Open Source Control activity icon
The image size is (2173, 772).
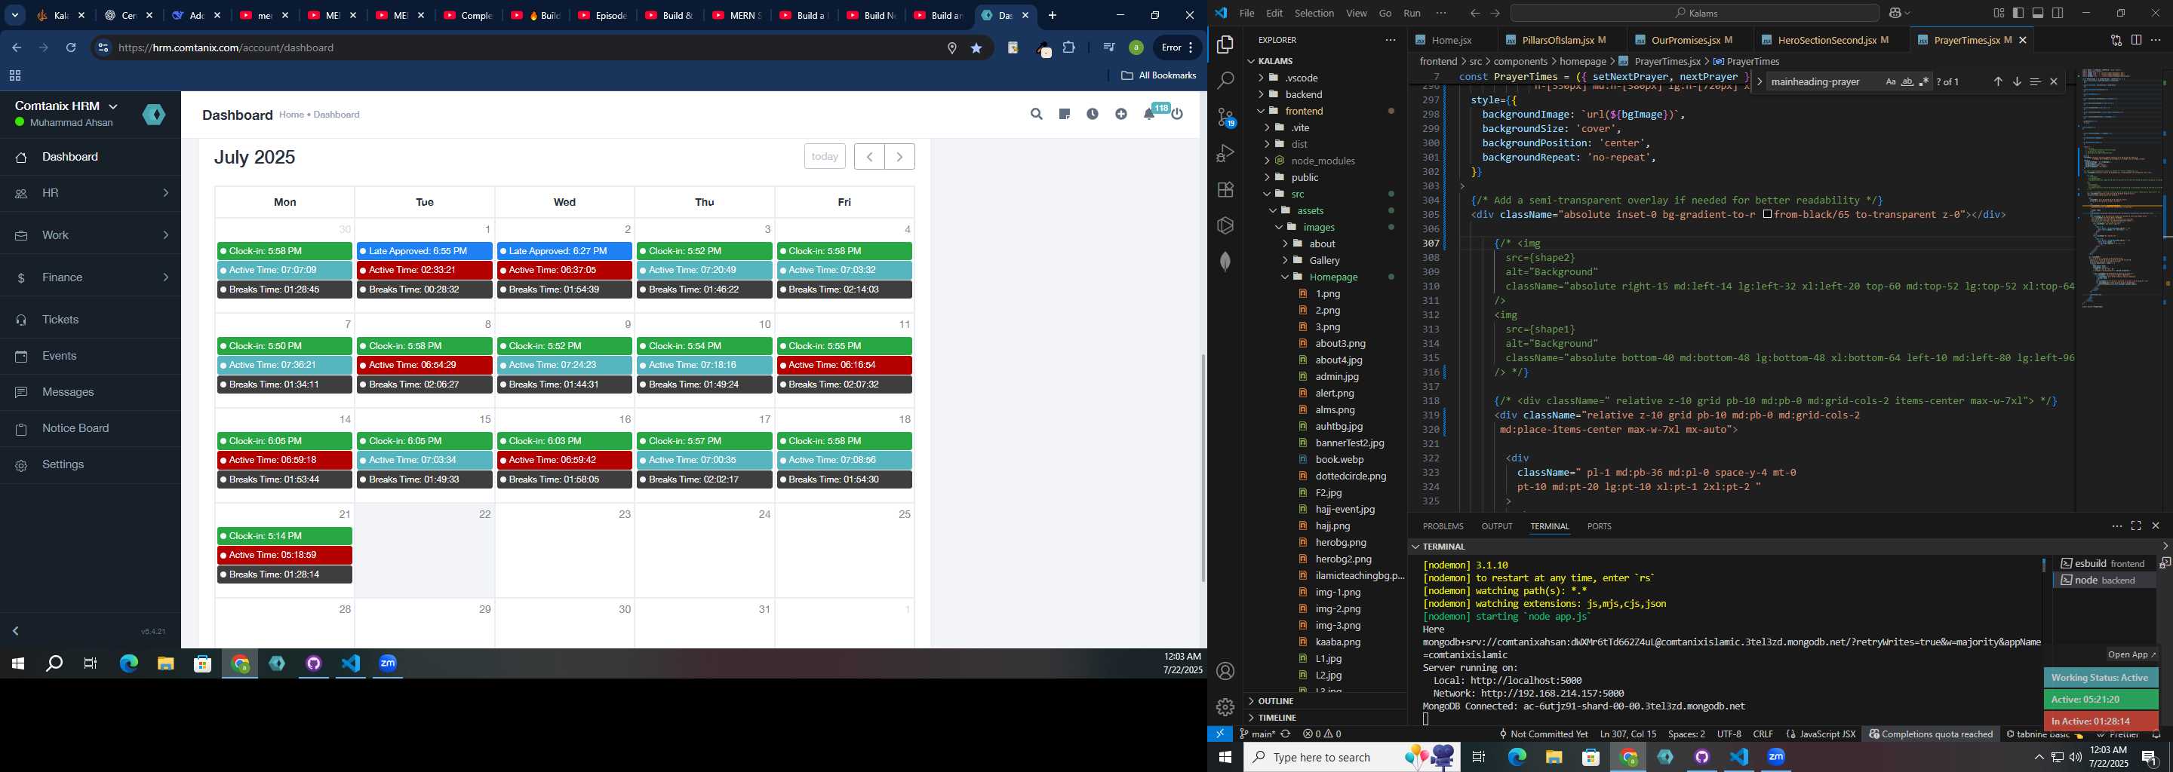tap(1225, 117)
